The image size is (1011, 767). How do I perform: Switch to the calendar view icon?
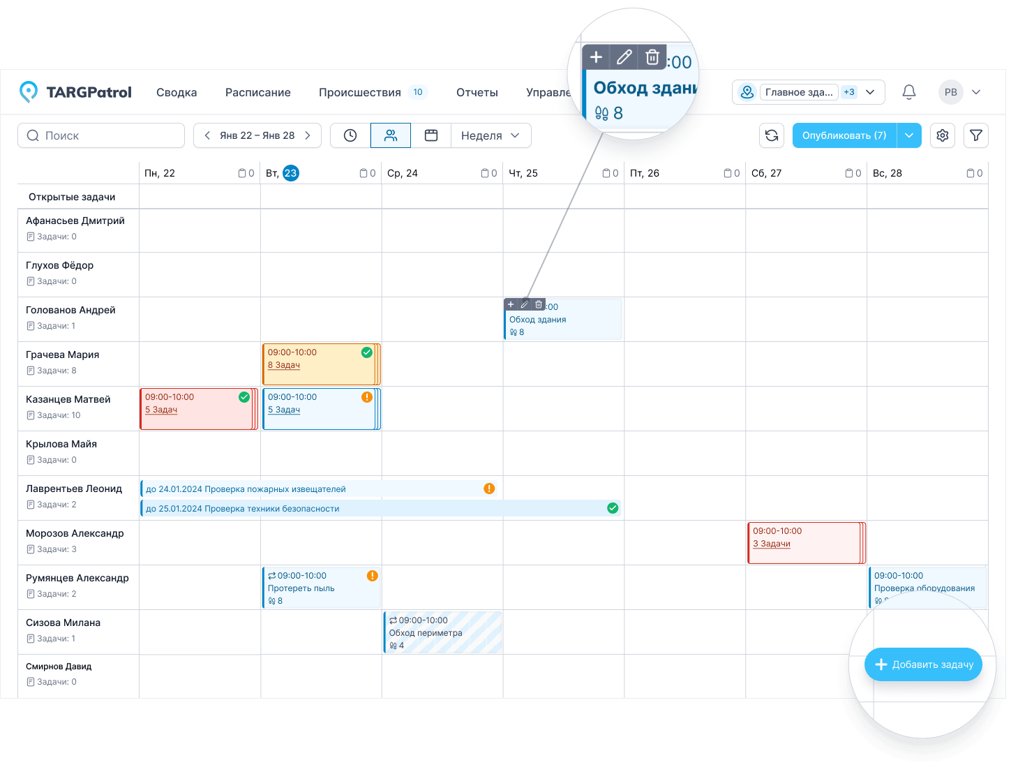click(431, 135)
